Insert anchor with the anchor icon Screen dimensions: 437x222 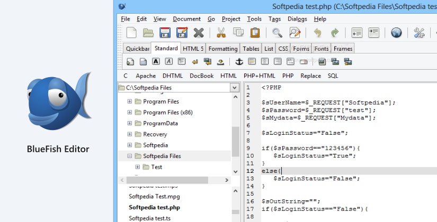pos(238,62)
